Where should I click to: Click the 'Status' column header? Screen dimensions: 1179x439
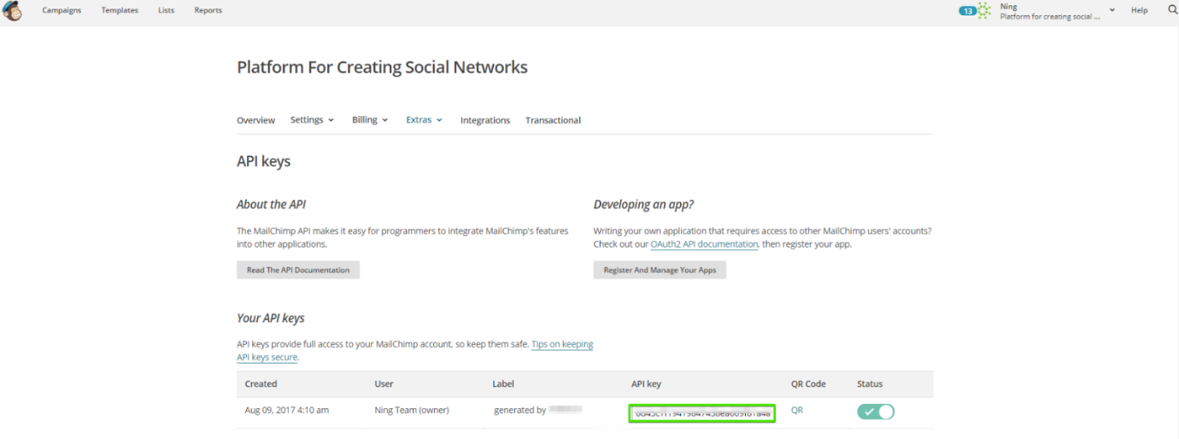click(x=870, y=384)
